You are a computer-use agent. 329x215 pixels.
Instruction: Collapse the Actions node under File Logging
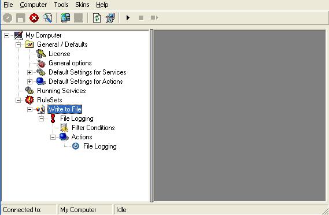53,137
